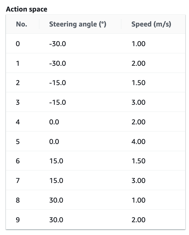The width and height of the screenshot is (189, 235).
Task: Click the row number 9 cell
Action: pos(18,220)
